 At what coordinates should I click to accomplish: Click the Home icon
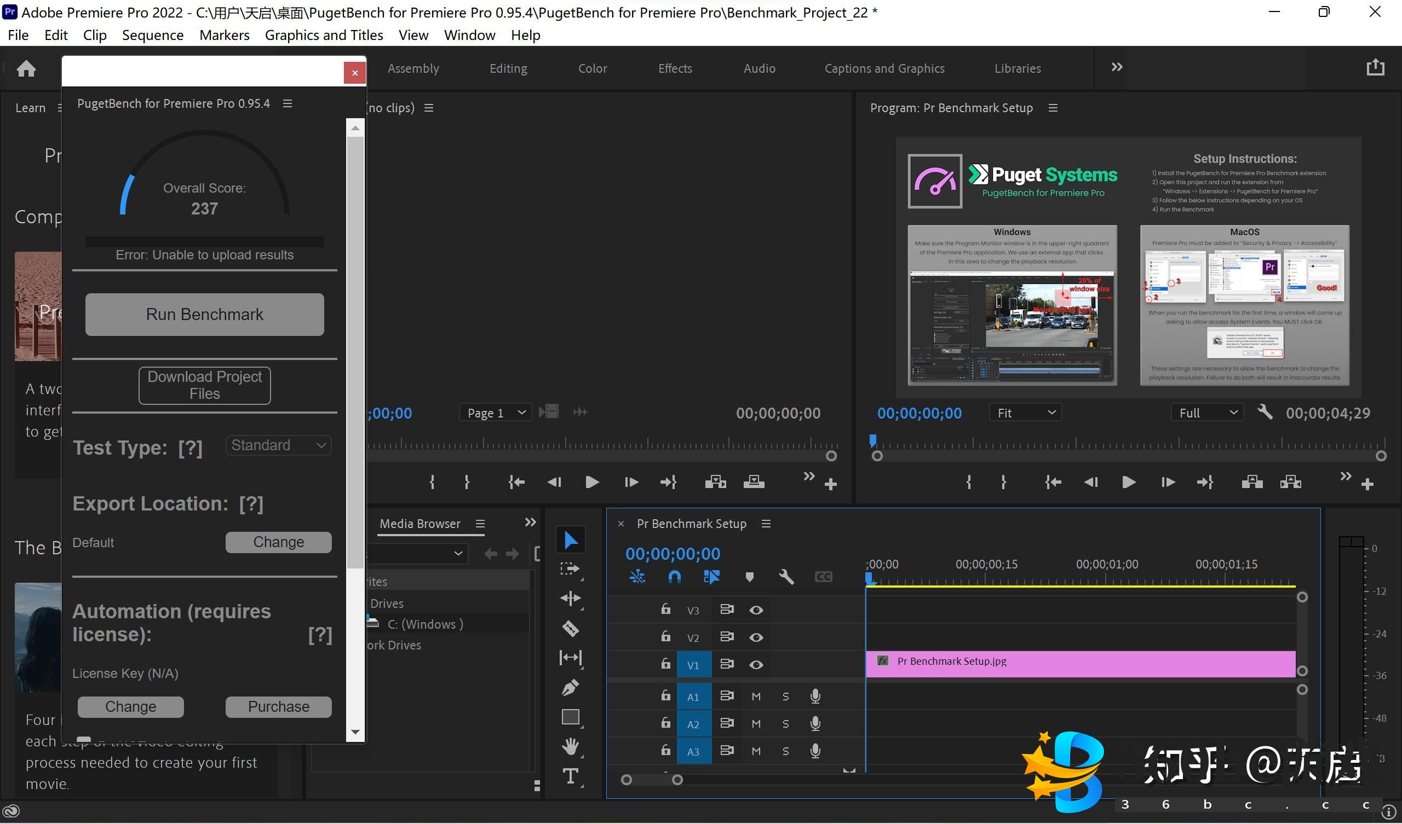(x=26, y=68)
